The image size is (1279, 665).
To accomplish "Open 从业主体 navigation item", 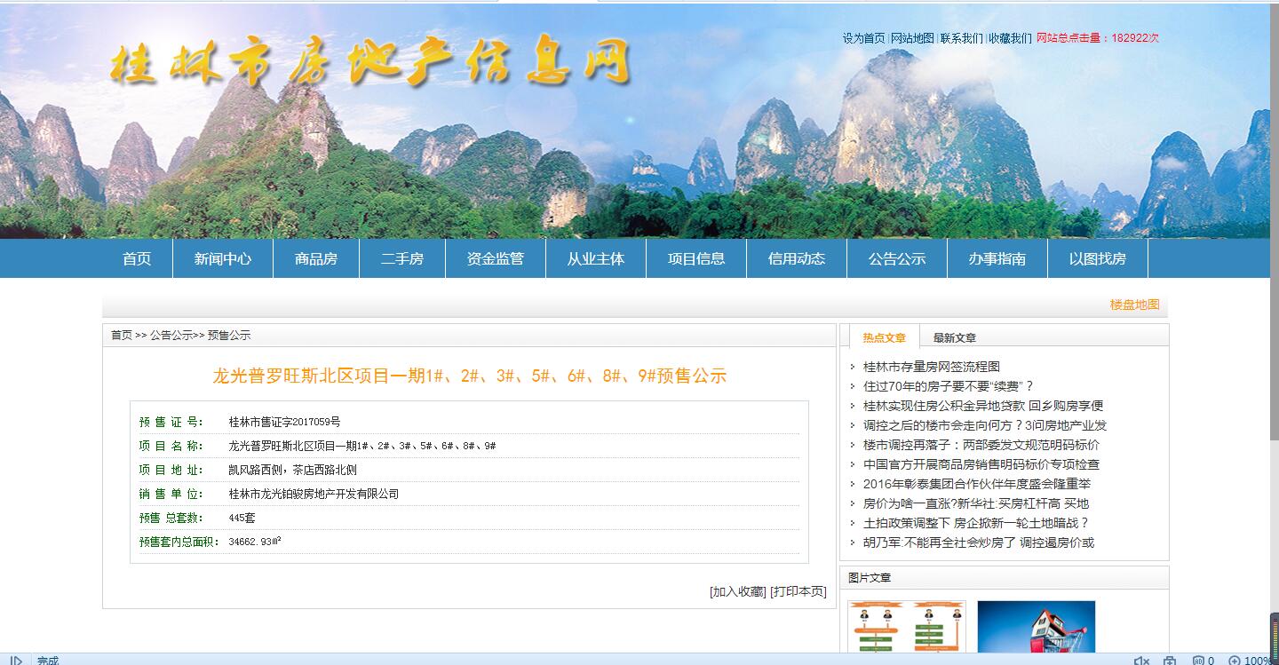I will (x=596, y=258).
